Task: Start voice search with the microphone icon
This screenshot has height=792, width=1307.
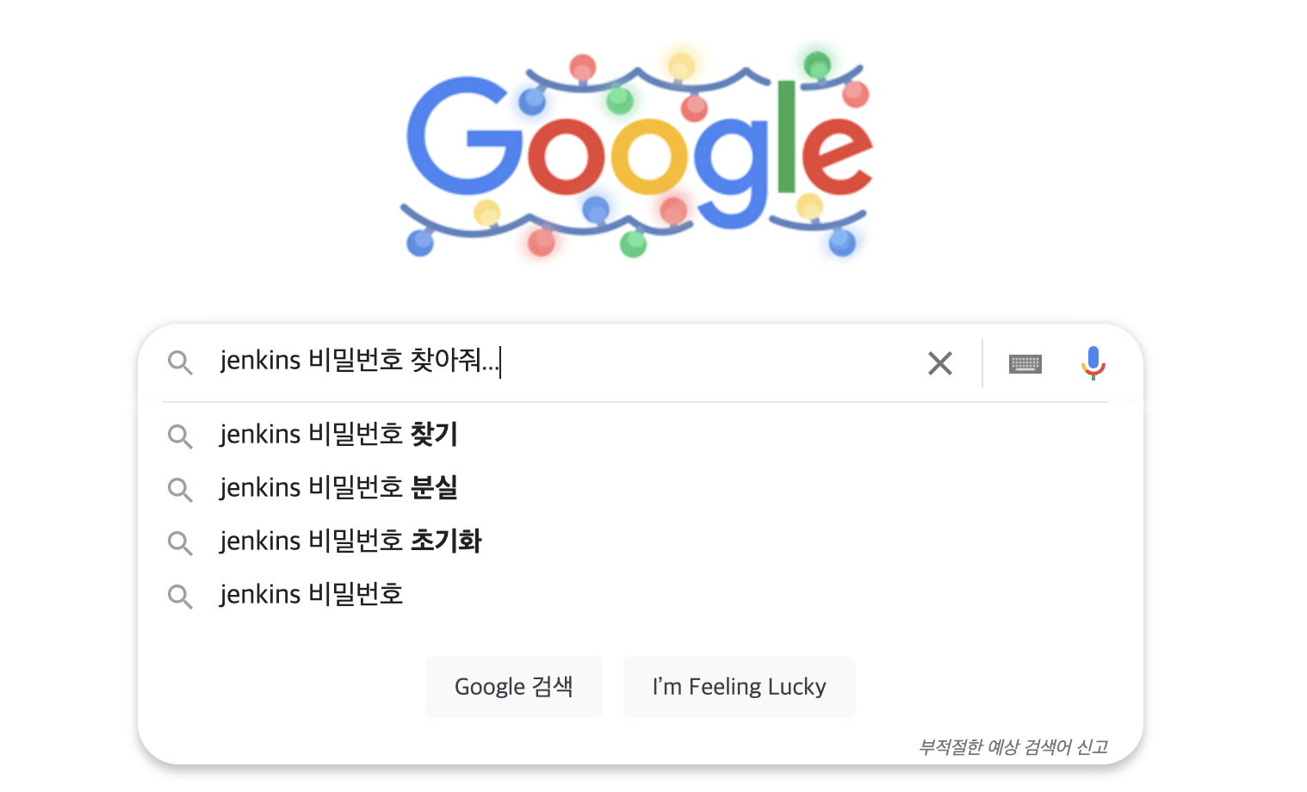Action: coord(1093,362)
